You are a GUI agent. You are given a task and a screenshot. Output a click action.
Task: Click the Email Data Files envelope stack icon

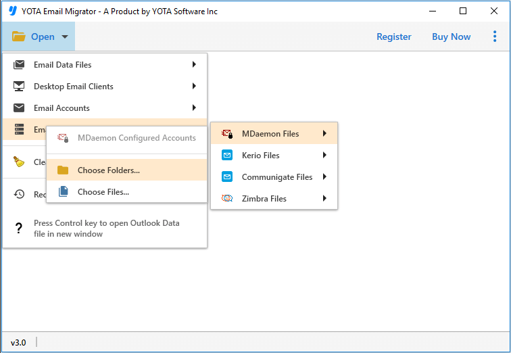click(19, 64)
